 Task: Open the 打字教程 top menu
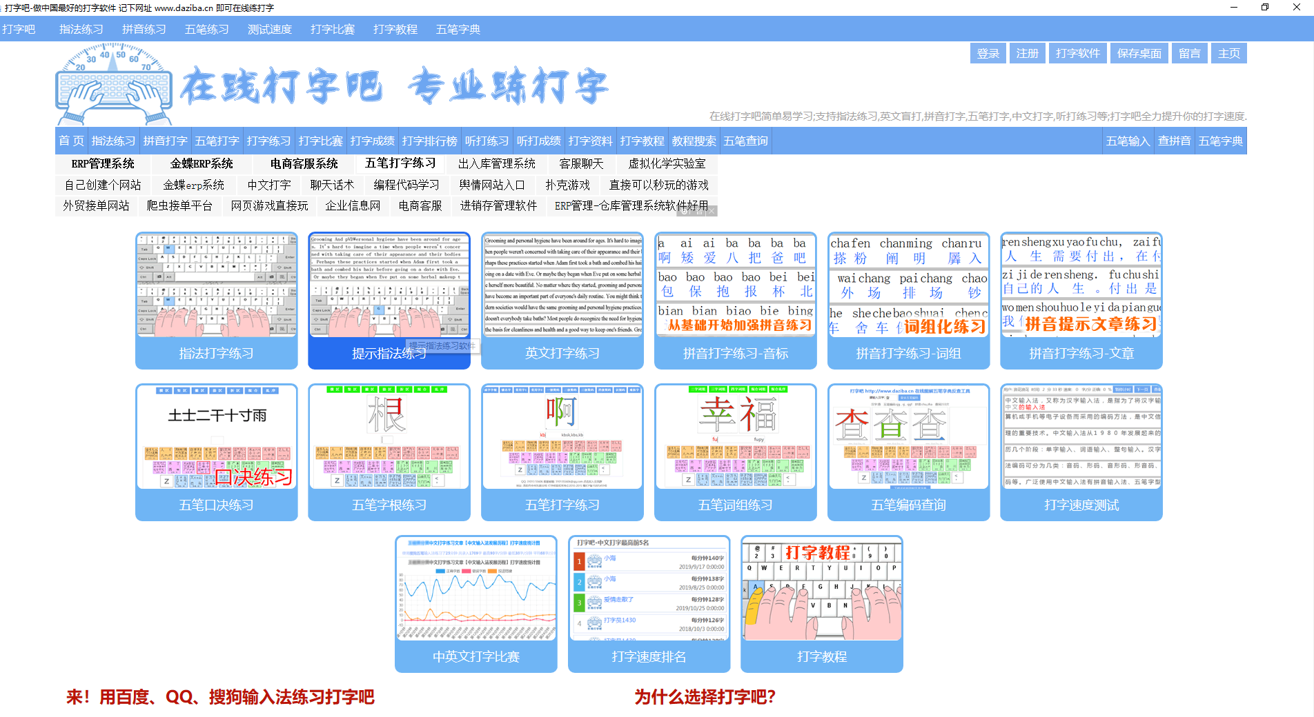pyautogui.click(x=395, y=29)
